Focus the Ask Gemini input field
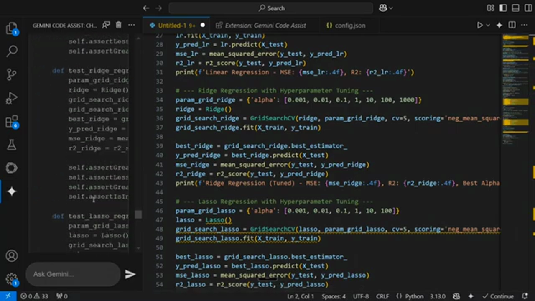Screen dimensions: 535x301 [73, 274]
